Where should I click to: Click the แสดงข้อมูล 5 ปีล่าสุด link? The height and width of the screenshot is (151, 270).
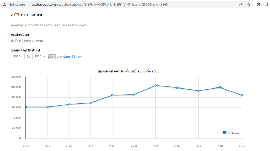click(x=69, y=57)
